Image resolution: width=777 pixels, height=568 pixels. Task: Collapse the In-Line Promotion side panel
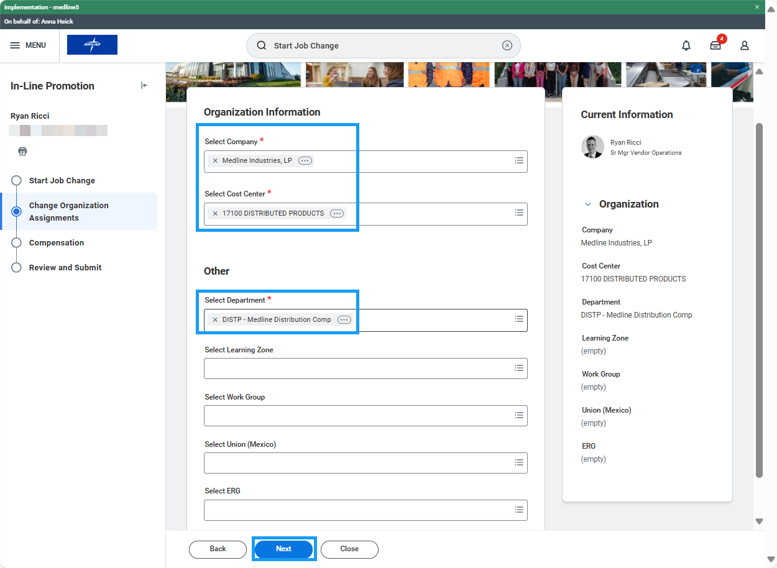coord(144,86)
